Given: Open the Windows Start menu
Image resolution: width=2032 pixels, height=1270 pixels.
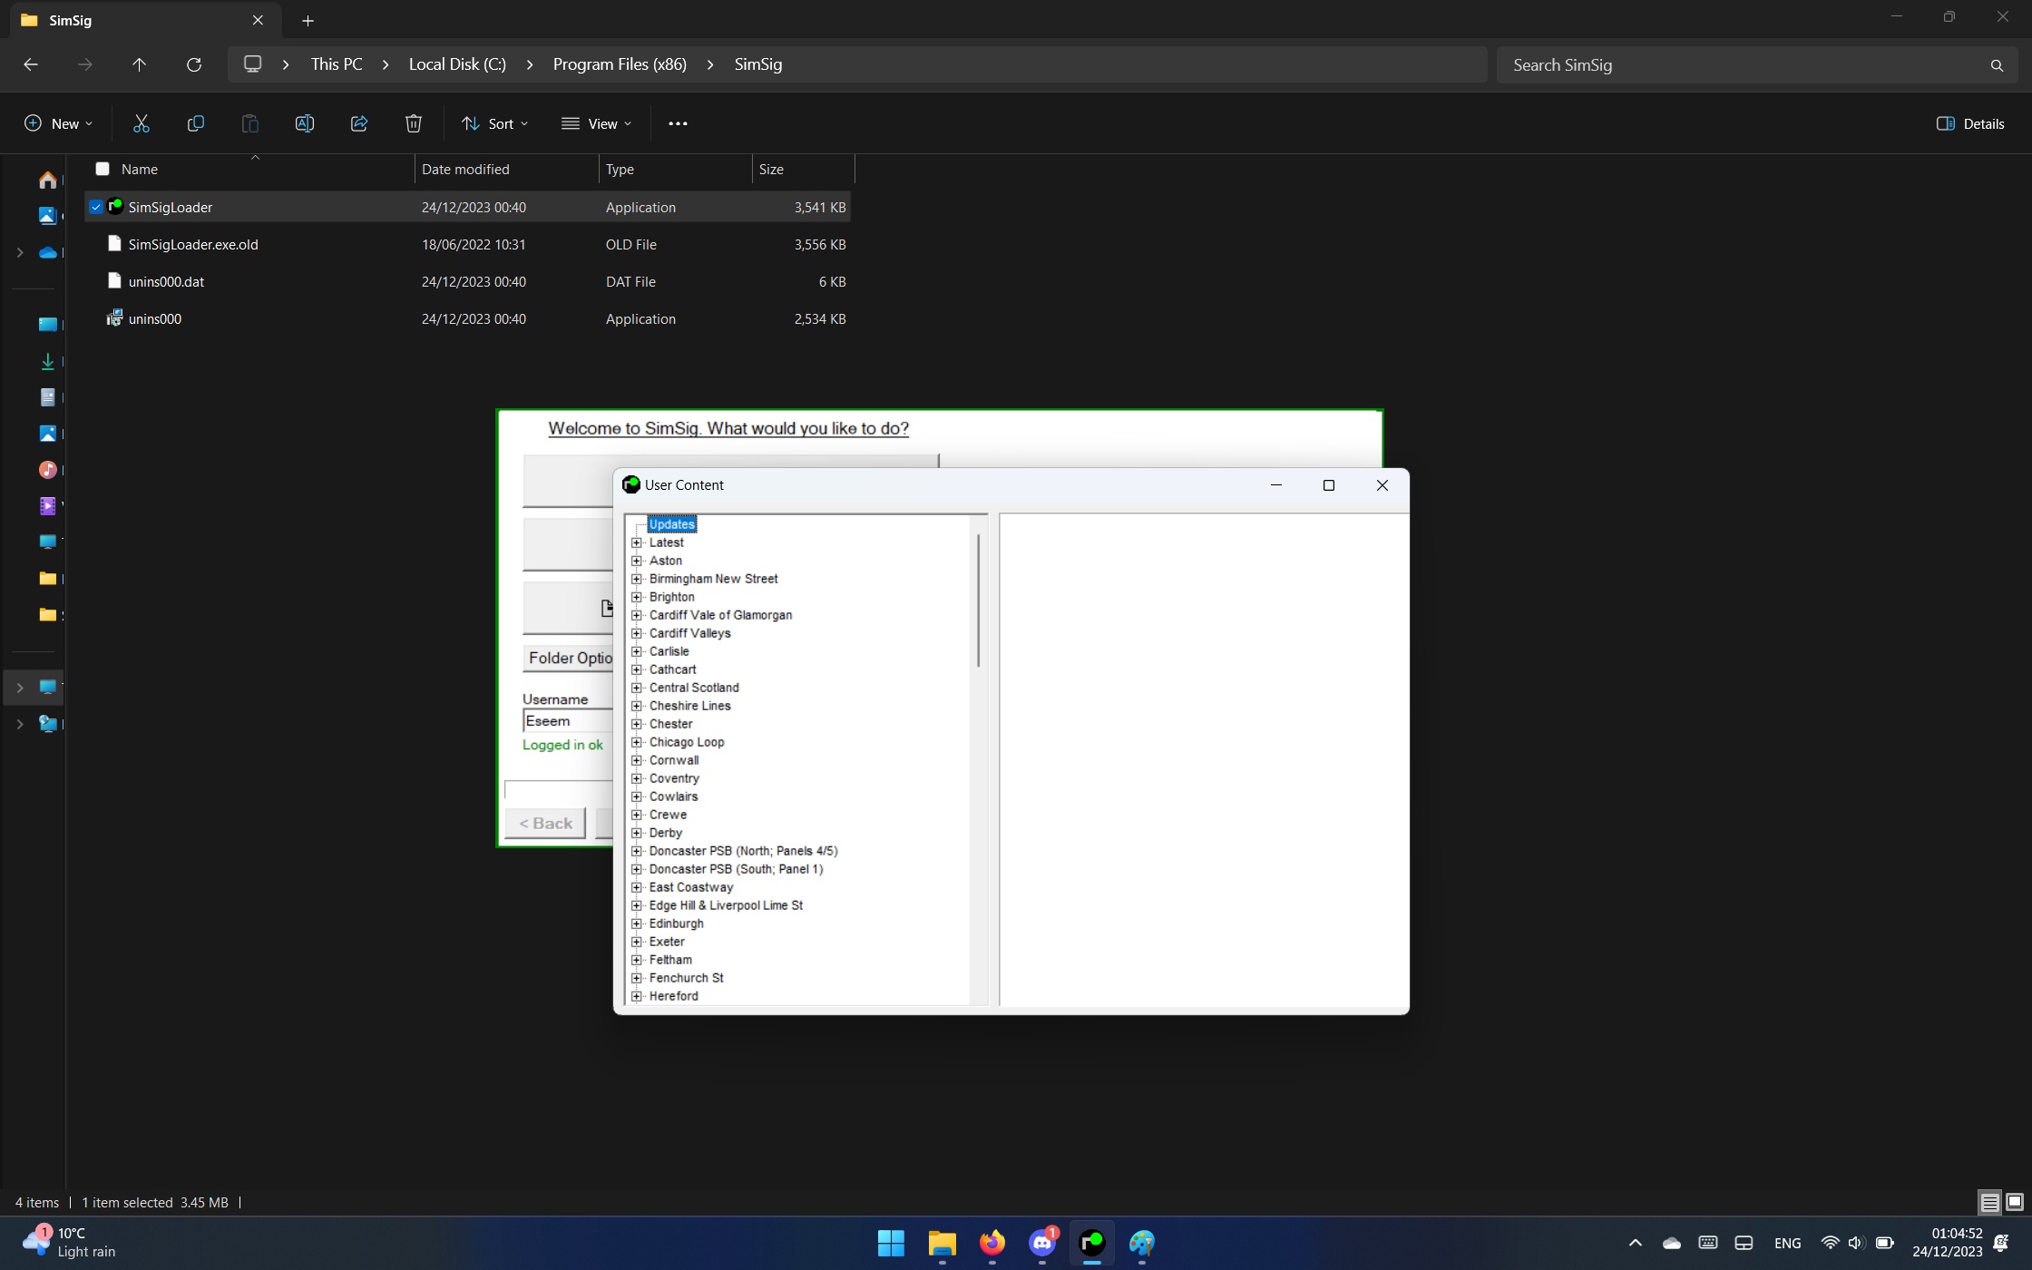Looking at the screenshot, I should [x=891, y=1243].
